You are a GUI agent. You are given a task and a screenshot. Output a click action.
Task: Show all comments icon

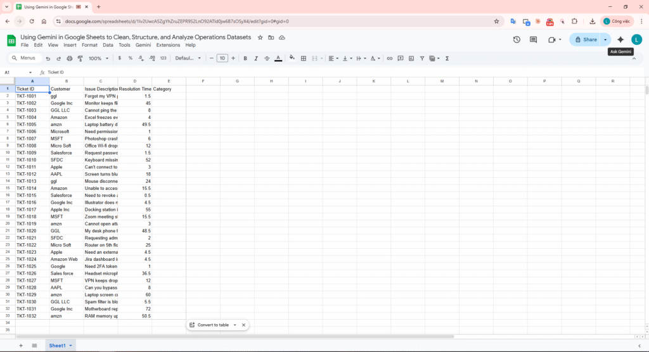[533, 39]
